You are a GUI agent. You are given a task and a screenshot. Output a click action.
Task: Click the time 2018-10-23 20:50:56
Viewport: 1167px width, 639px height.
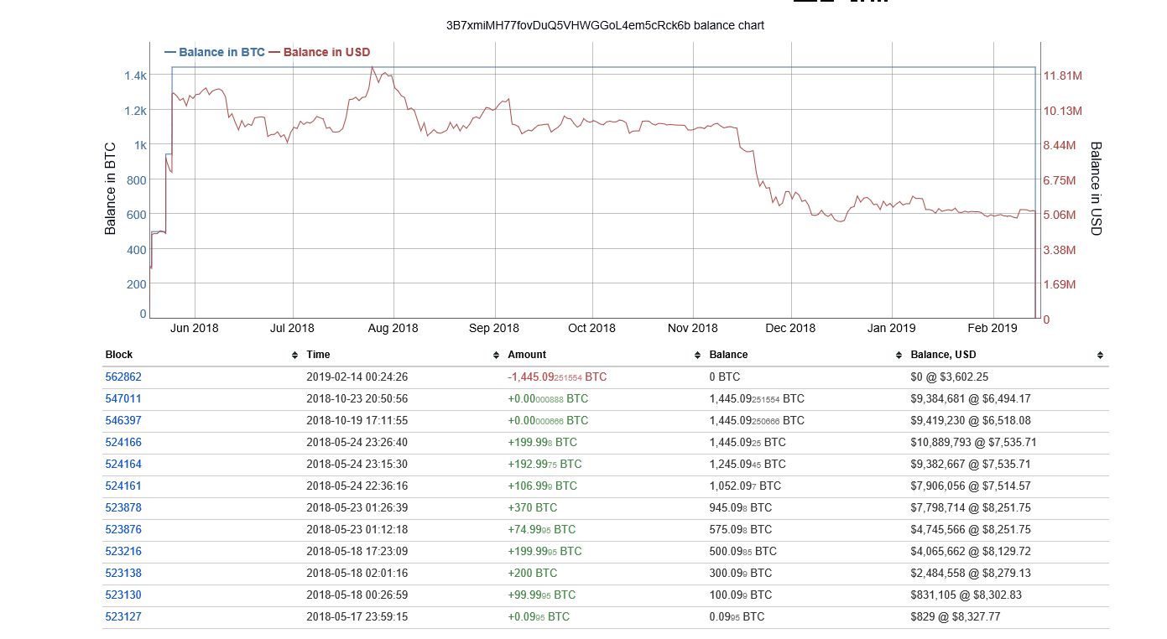coord(357,399)
